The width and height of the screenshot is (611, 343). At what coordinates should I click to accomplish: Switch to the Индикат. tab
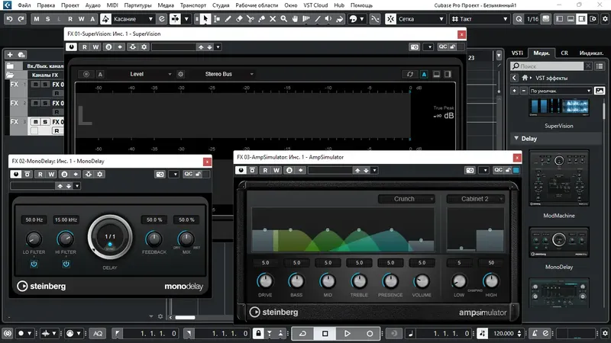click(x=591, y=53)
